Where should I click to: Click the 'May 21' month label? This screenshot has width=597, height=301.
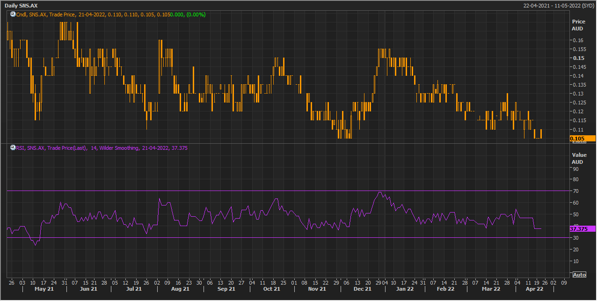coord(44,289)
